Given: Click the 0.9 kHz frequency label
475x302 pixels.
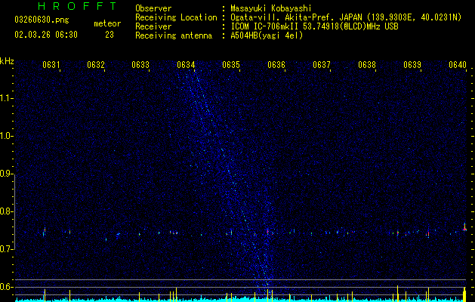Looking at the screenshot, I should click(x=7, y=174).
